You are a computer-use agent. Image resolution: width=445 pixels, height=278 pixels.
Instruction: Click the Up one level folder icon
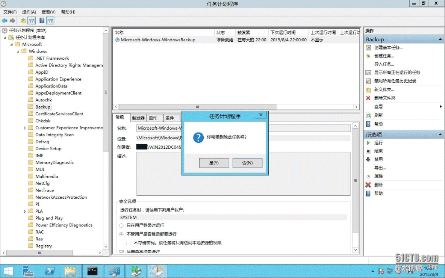23,21
